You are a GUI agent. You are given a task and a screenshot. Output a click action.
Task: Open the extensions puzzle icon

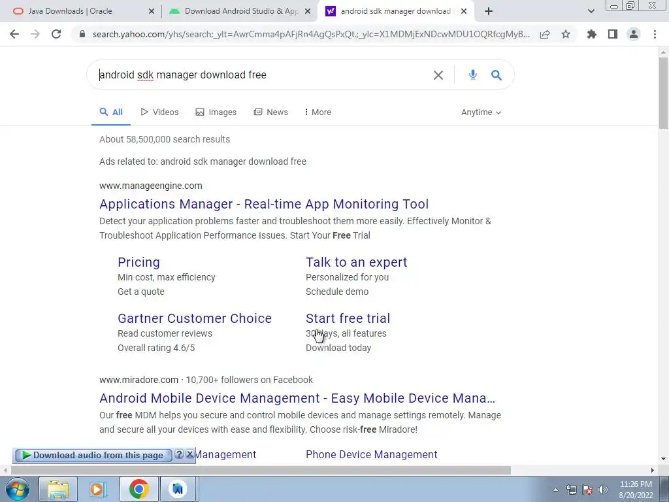coord(592,34)
